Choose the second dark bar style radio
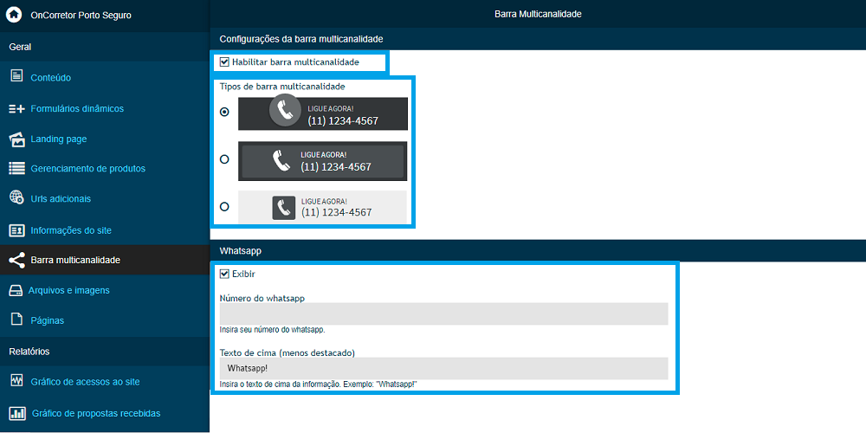Image resolution: width=866 pixels, height=433 pixels. 224,159
